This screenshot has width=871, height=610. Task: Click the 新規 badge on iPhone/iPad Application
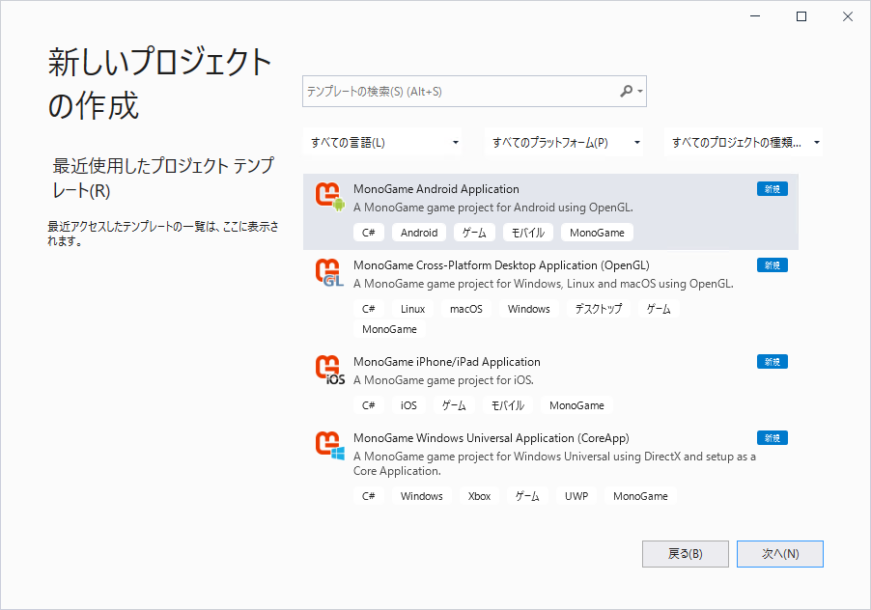(773, 362)
